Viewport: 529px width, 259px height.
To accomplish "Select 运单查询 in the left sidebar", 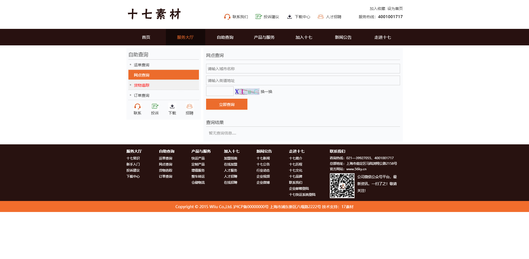I will click(x=142, y=65).
